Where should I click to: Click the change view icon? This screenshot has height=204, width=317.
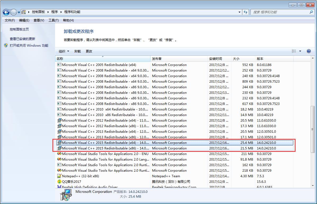pos(294,51)
